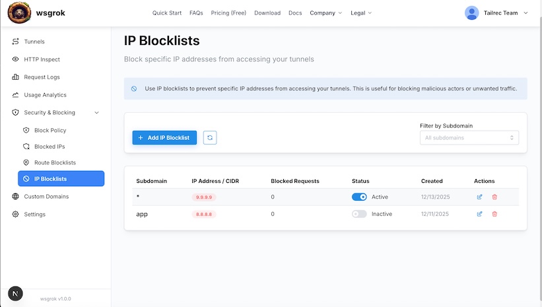Screen dimensions: 542x307
Task: Click the wsgrok brand name text
Action: click(x=50, y=13)
